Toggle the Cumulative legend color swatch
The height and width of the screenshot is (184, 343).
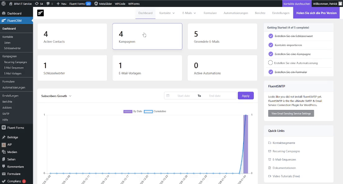point(148,111)
